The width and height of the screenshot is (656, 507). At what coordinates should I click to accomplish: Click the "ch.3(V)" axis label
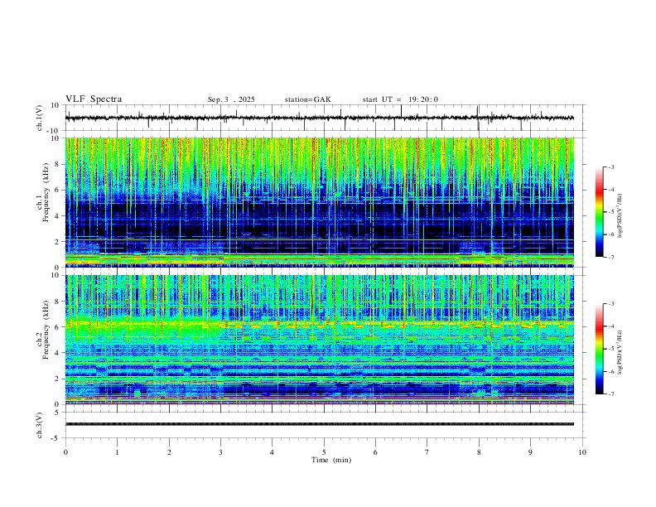(x=40, y=425)
